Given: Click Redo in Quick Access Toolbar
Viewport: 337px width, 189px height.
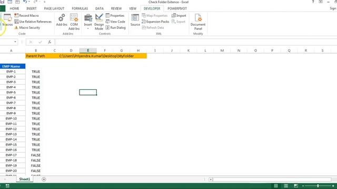Looking at the screenshot, I should tap(35, 2).
